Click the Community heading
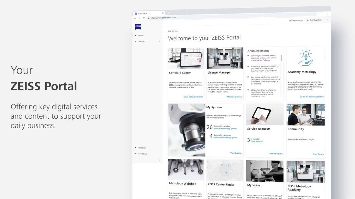 (x=296, y=129)
